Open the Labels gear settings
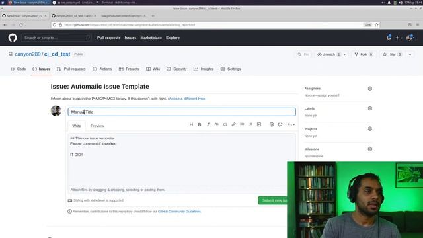This screenshot has width=423, height=238. (x=370, y=108)
